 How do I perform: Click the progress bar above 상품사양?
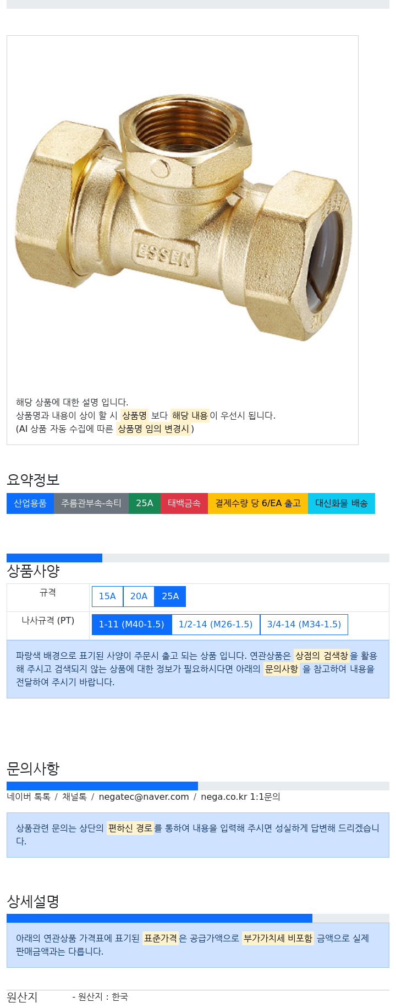tap(54, 558)
